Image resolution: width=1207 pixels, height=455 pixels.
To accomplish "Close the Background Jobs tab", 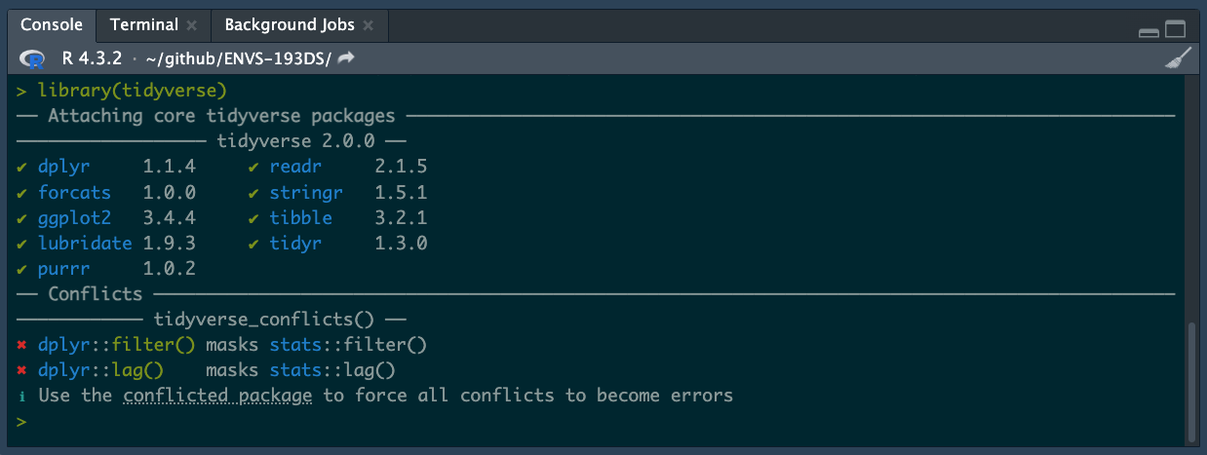I will pyautogui.click(x=367, y=25).
